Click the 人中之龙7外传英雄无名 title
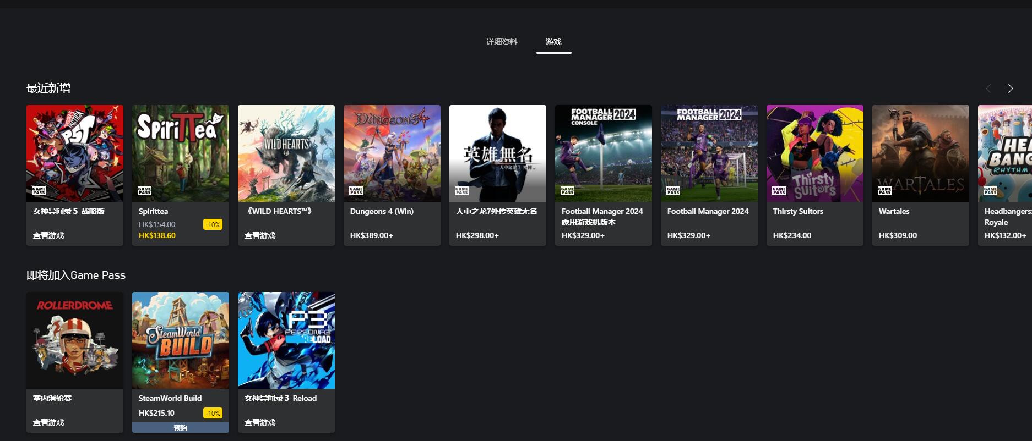The width and height of the screenshot is (1032, 441). 496,211
